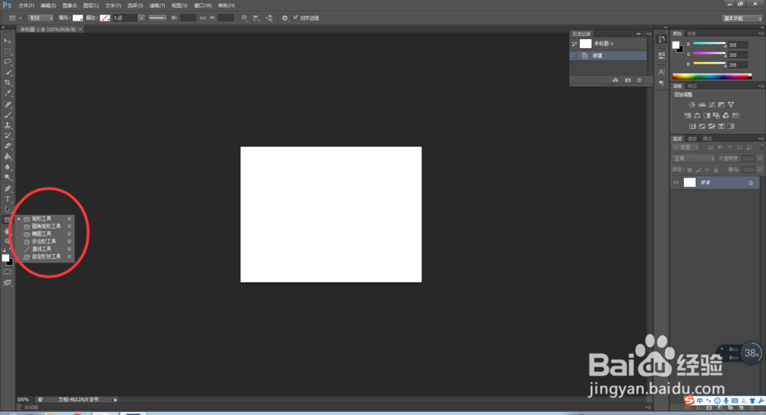Delete current state trash icon in History

(x=640, y=80)
